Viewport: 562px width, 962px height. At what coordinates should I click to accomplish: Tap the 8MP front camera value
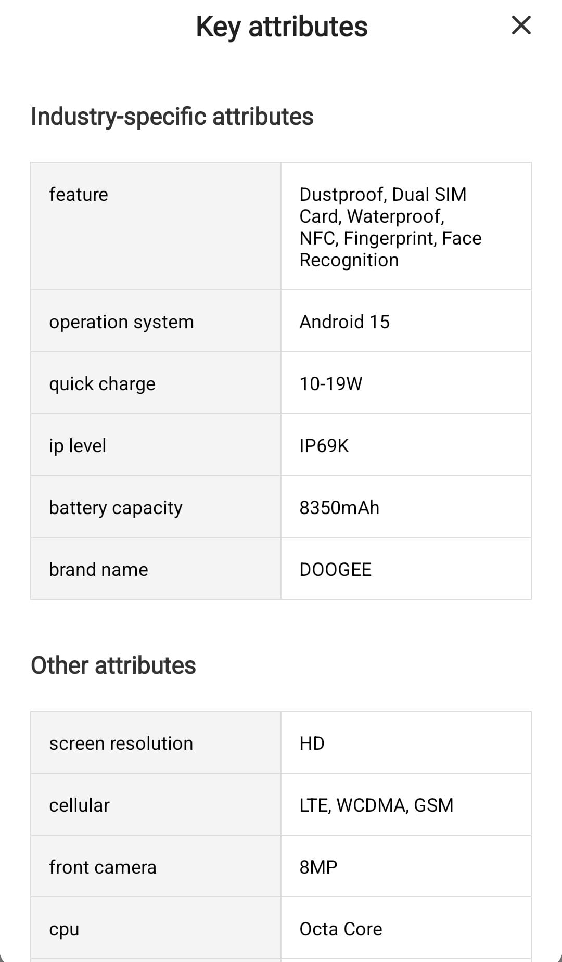pyautogui.click(x=318, y=867)
